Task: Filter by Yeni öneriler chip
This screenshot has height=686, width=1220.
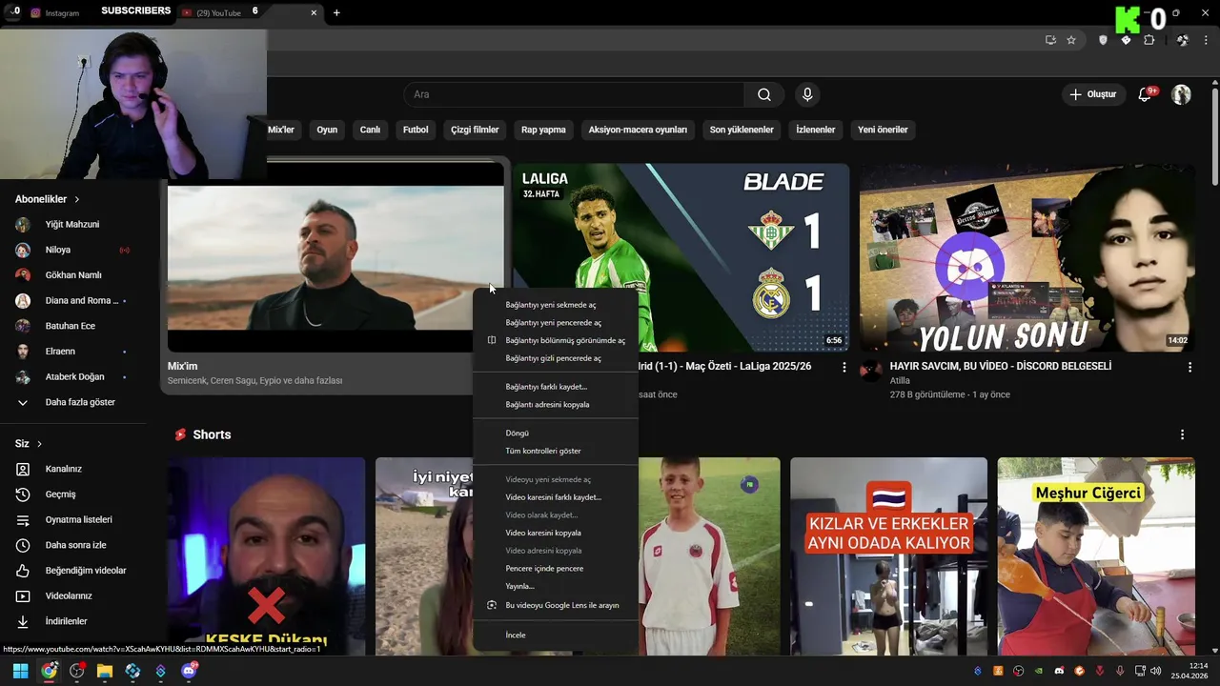Action: click(x=883, y=130)
